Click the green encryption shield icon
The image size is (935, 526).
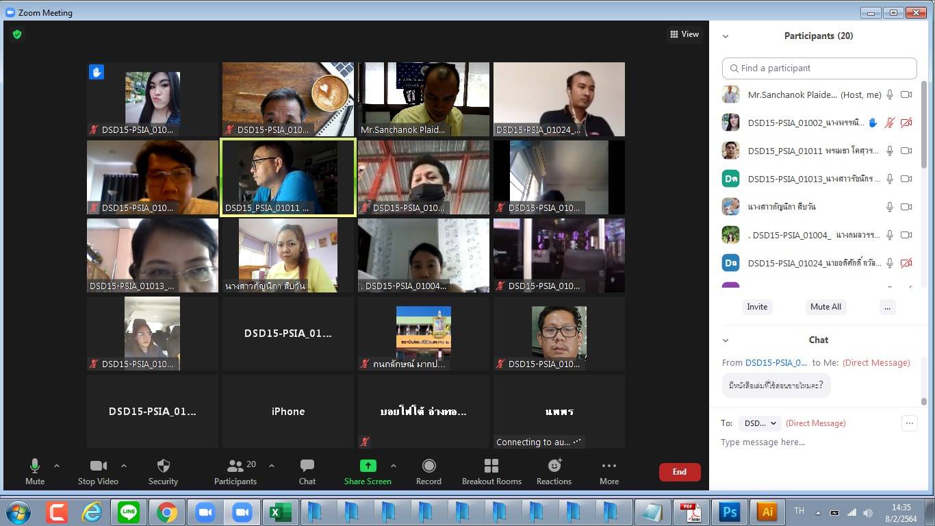pos(17,34)
